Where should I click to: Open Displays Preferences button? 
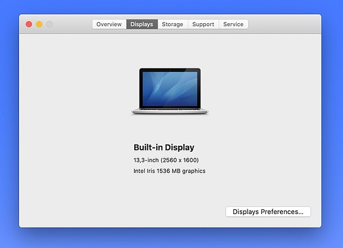tap(268, 212)
